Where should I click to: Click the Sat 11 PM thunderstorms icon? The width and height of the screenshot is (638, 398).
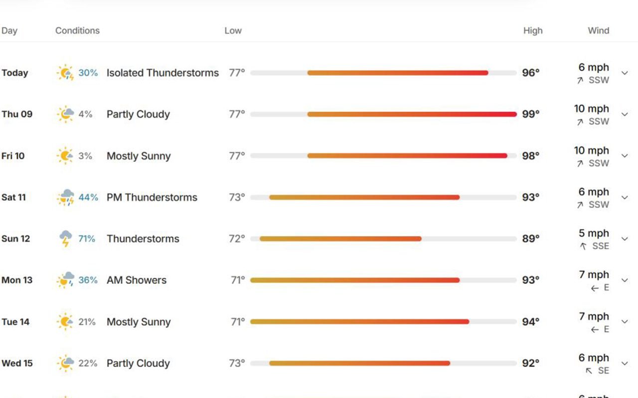pos(65,197)
